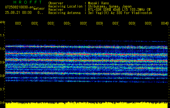Click the 0040 time marker
Screen dimensions: 170x108
(165, 23)
